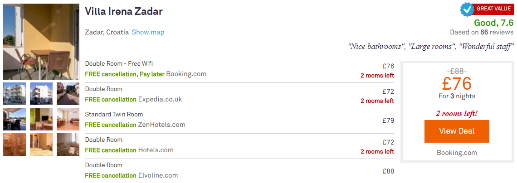Open the first small thumbnail in the top row
517x183 pixels.
(x=15, y=94)
